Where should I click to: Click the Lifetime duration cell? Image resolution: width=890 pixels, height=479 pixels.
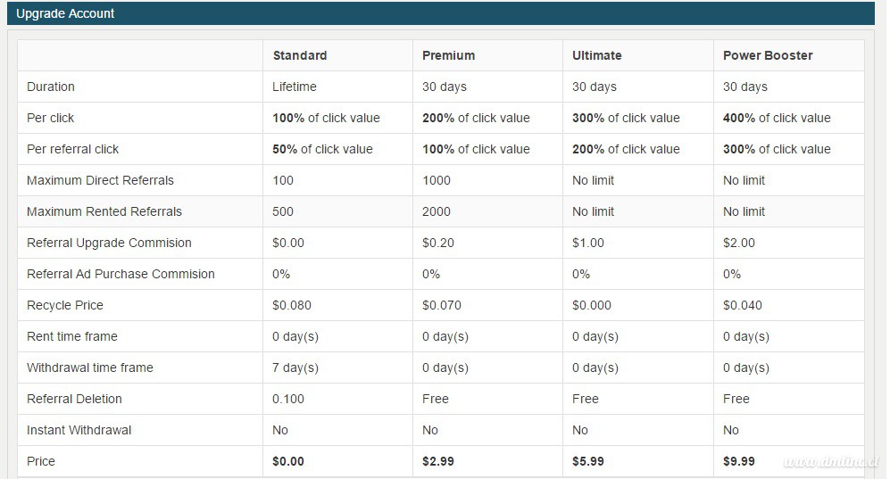tap(294, 87)
